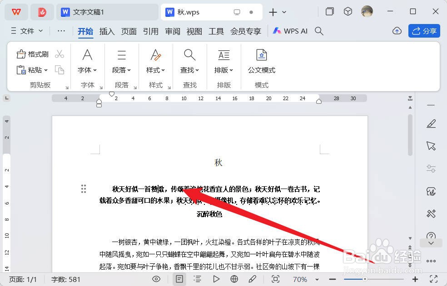Open WPS AI assistant

(290, 31)
